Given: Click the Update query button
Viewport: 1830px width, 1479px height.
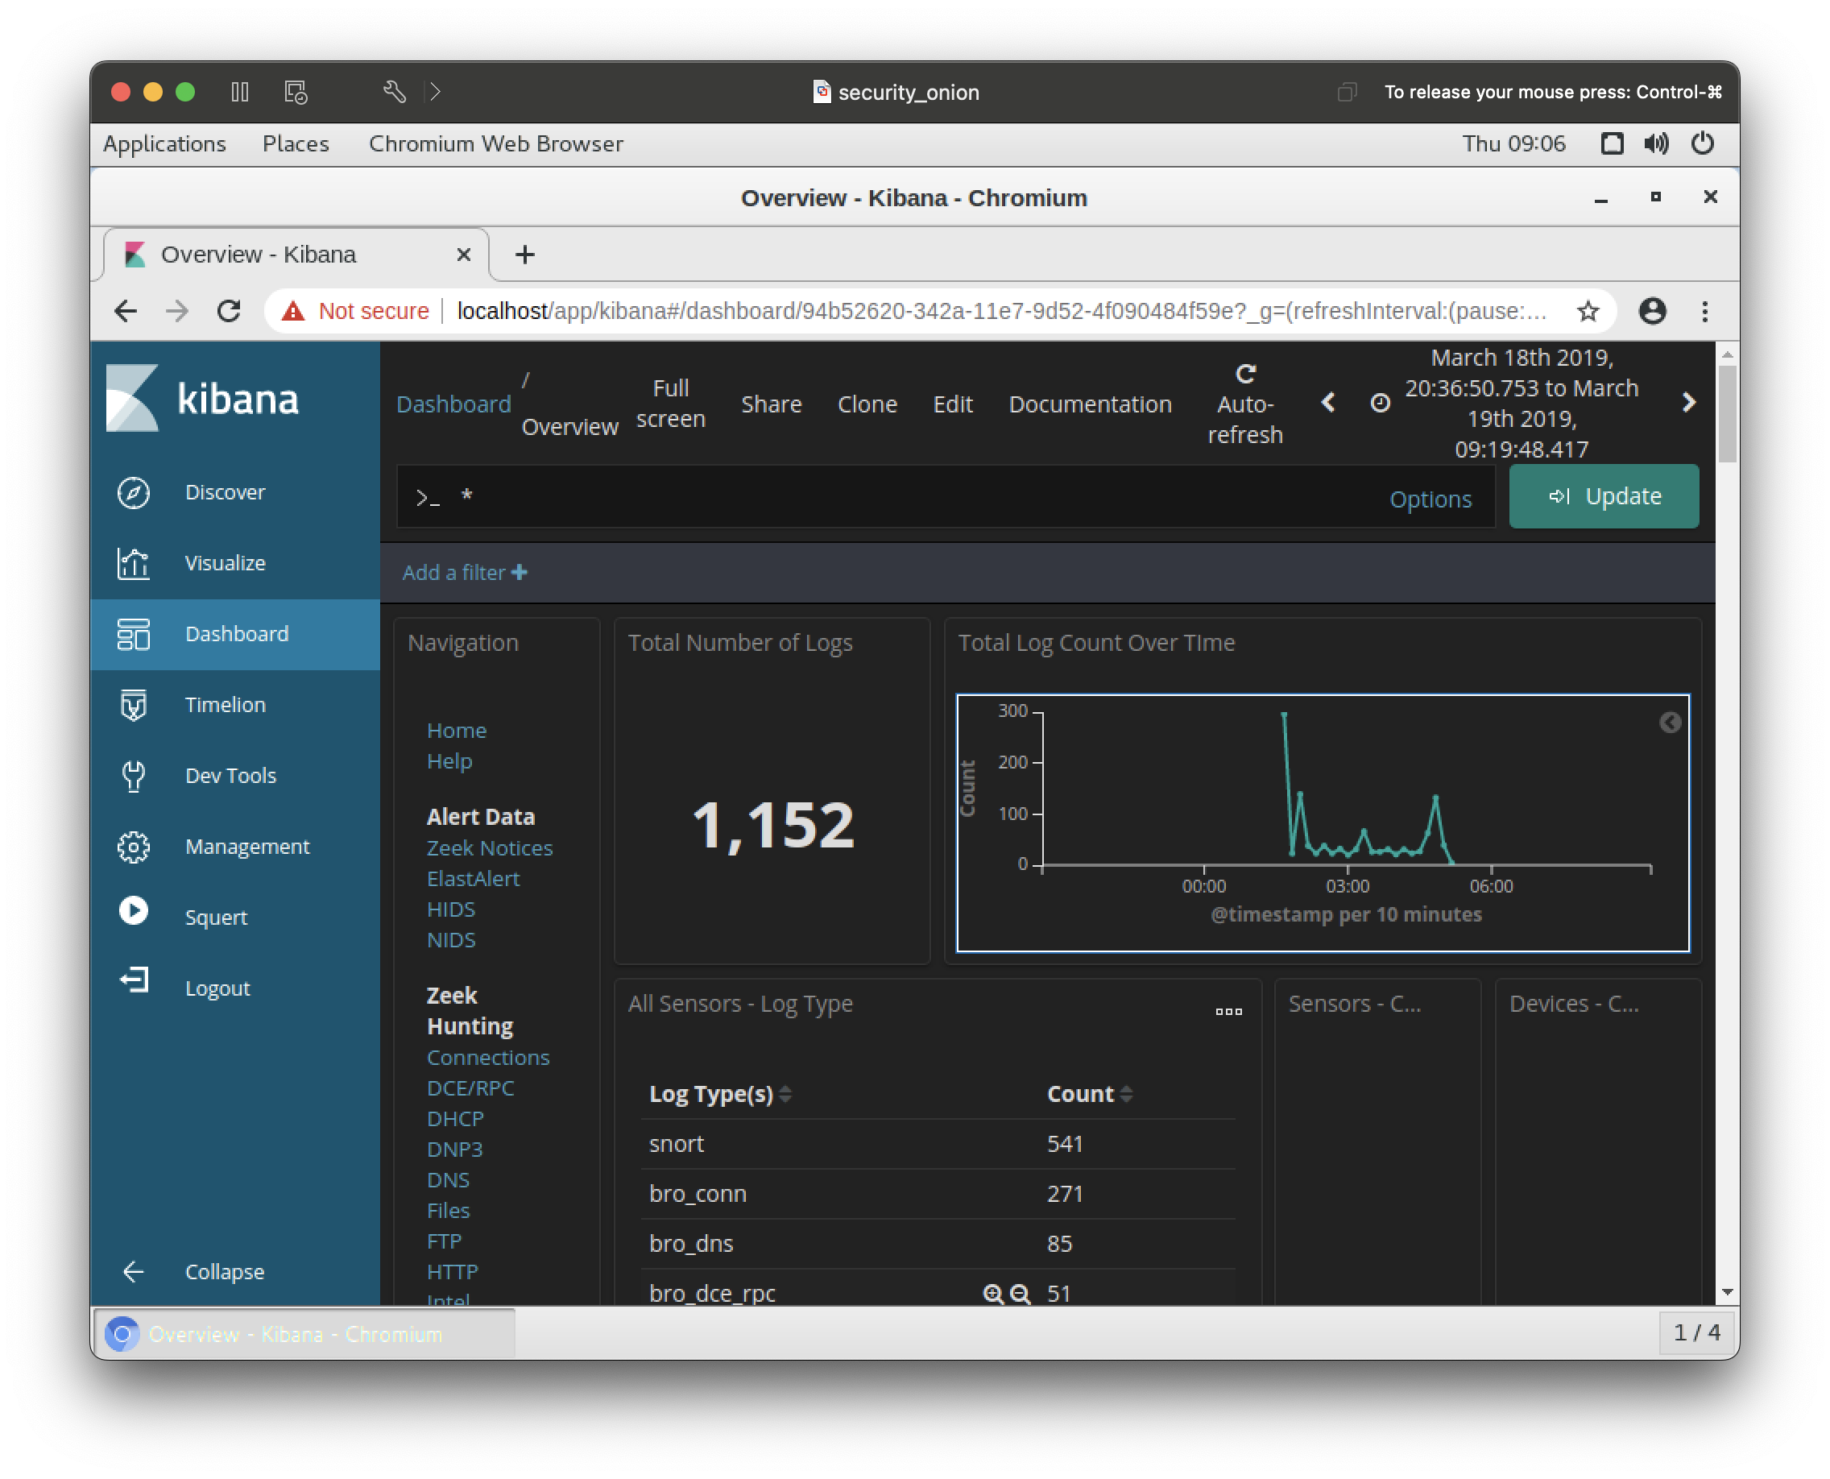Looking at the screenshot, I should (x=1604, y=496).
